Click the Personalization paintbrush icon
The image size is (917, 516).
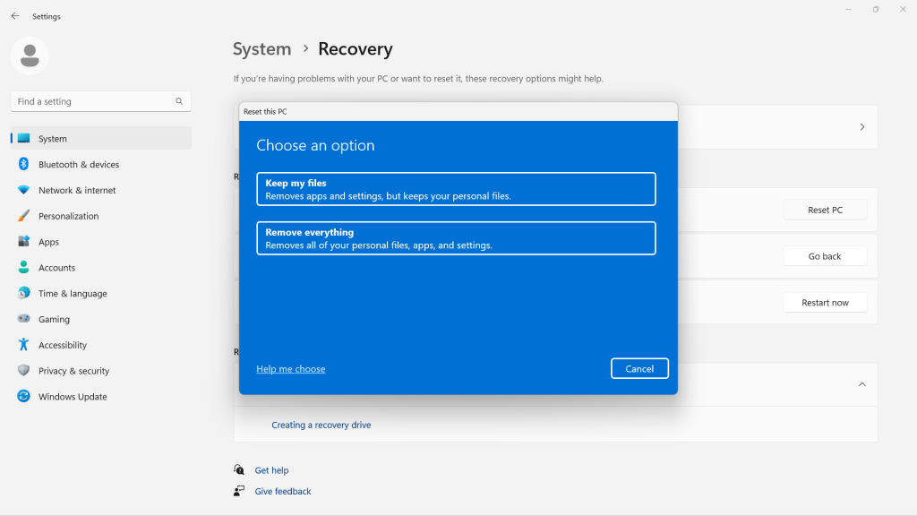23,215
